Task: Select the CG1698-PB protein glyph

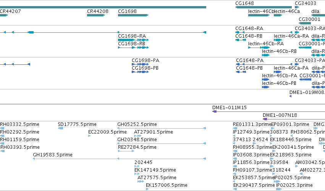Action: pyautogui.click(x=140, y=72)
